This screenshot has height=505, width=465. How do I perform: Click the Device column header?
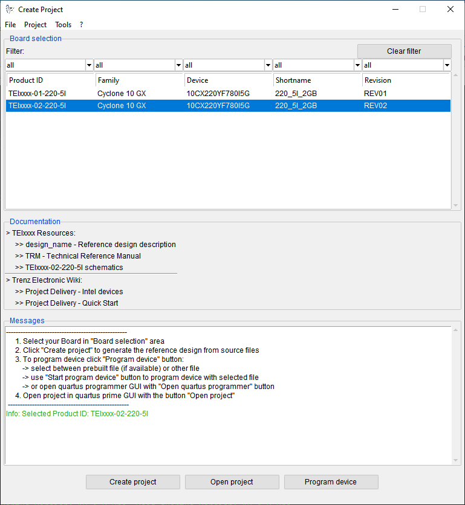click(229, 80)
